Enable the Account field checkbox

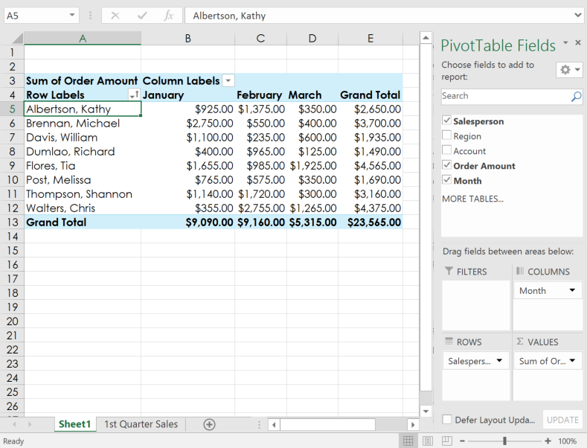[x=446, y=151]
